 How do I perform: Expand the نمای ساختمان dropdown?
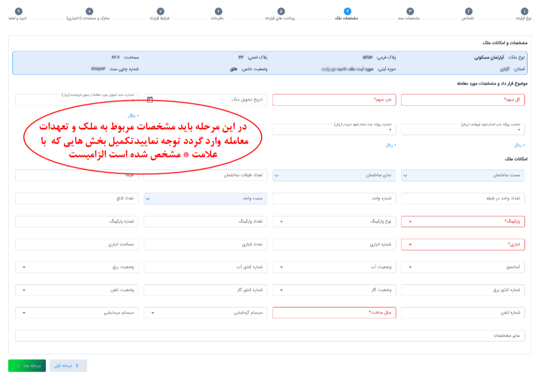334,176
